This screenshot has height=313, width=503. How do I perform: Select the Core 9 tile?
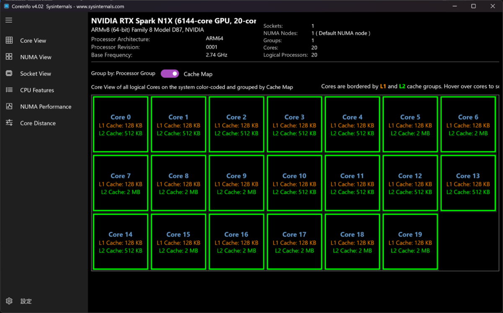[236, 183]
